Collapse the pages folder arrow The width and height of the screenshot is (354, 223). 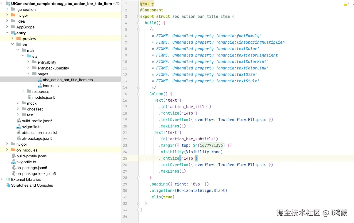(x=29, y=74)
